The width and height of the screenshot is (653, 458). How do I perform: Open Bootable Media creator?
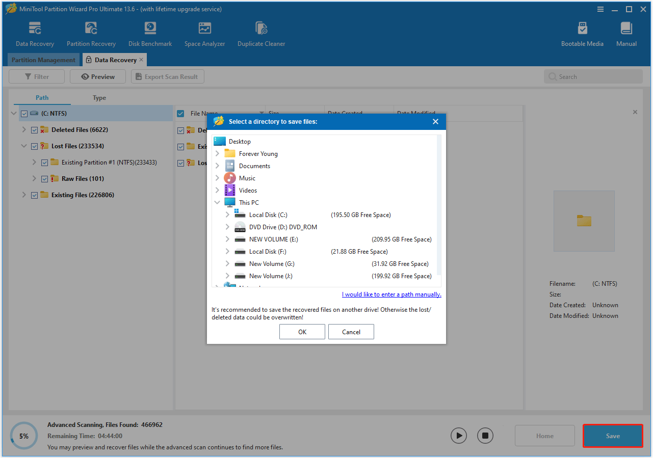coord(582,33)
